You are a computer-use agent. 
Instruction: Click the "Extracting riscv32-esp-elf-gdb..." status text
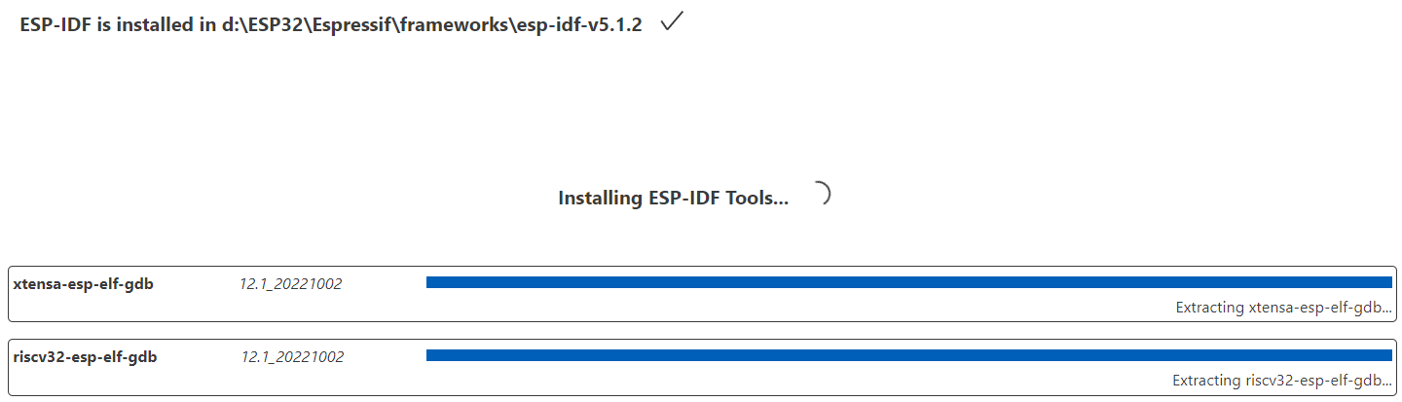click(x=1281, y=381)
